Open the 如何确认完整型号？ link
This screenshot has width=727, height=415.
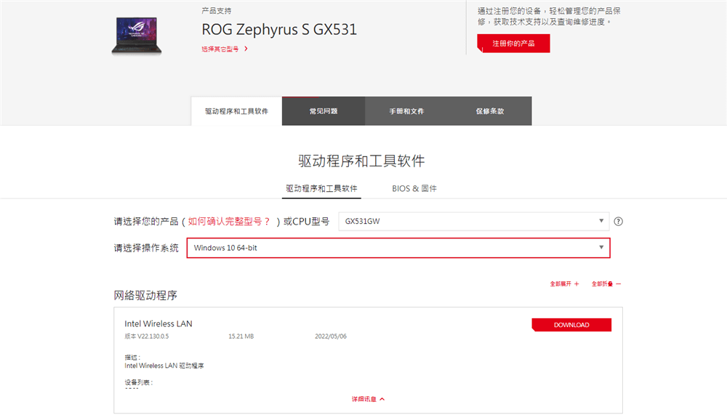230,222
